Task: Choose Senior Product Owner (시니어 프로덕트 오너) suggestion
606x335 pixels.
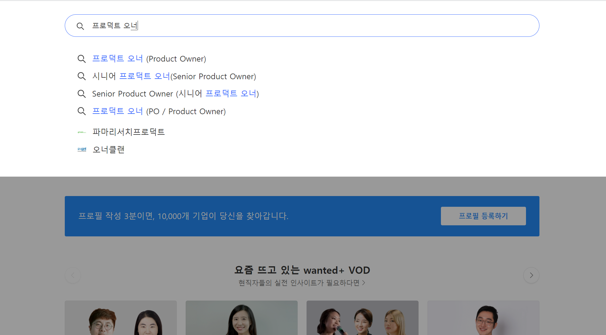Action: (175, 94)
